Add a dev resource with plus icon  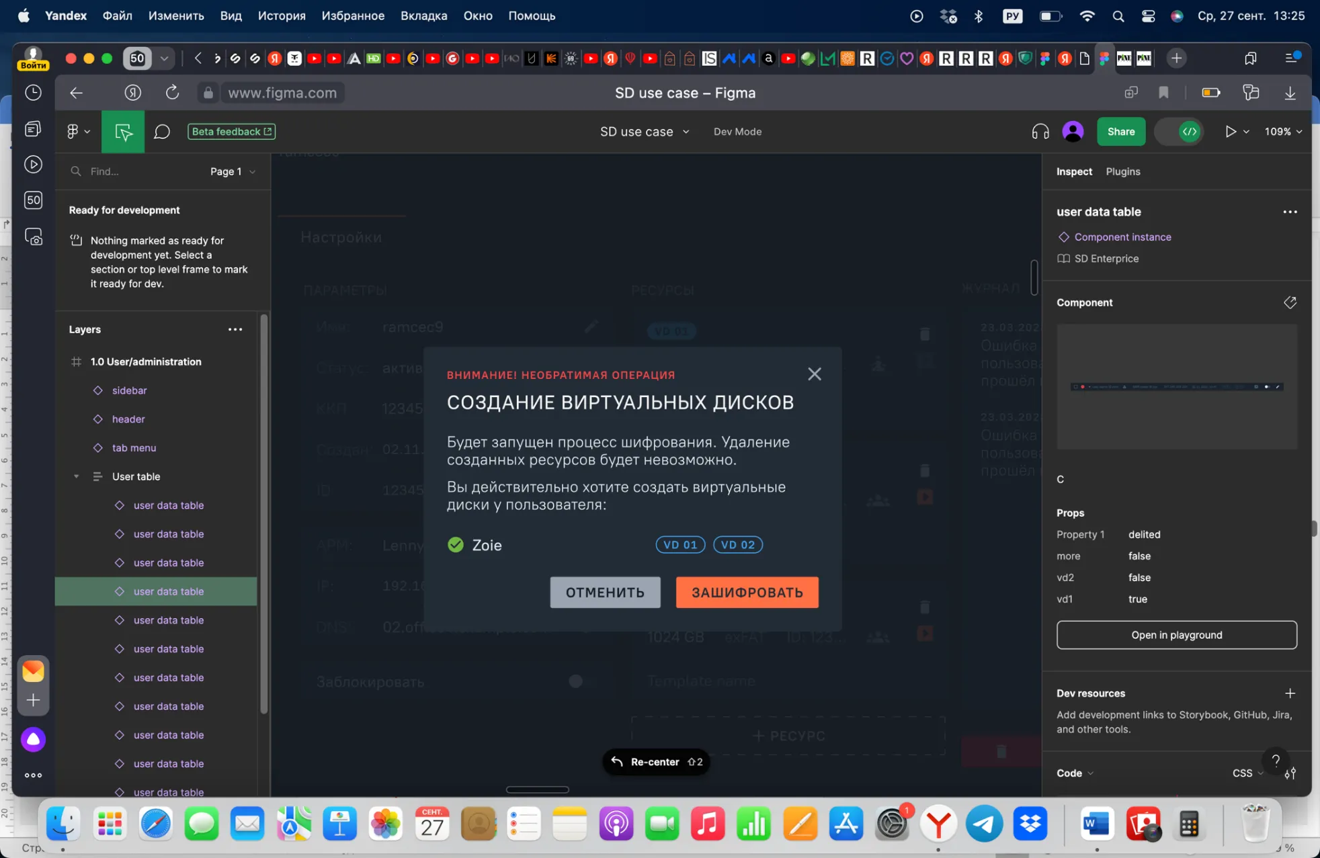tap(1290, 693)
